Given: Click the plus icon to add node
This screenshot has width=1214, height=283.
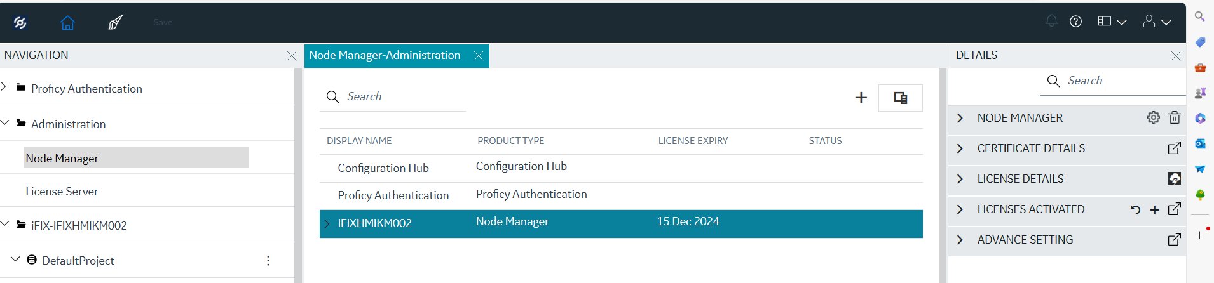Looking at the screenshot, I should [861, 98].
